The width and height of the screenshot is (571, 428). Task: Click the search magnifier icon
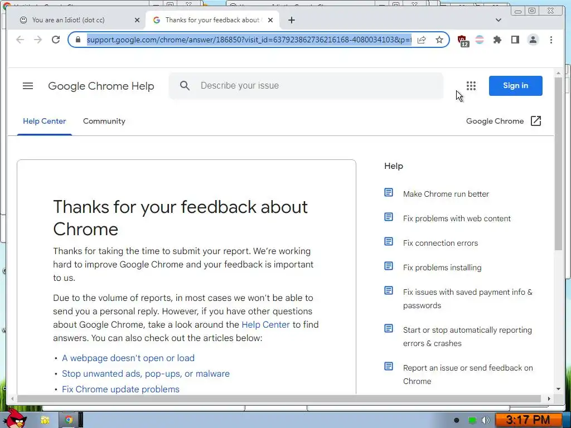(x=185, y=85)
